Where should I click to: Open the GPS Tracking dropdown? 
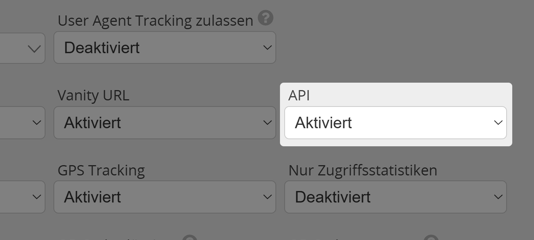coord(164,197)
